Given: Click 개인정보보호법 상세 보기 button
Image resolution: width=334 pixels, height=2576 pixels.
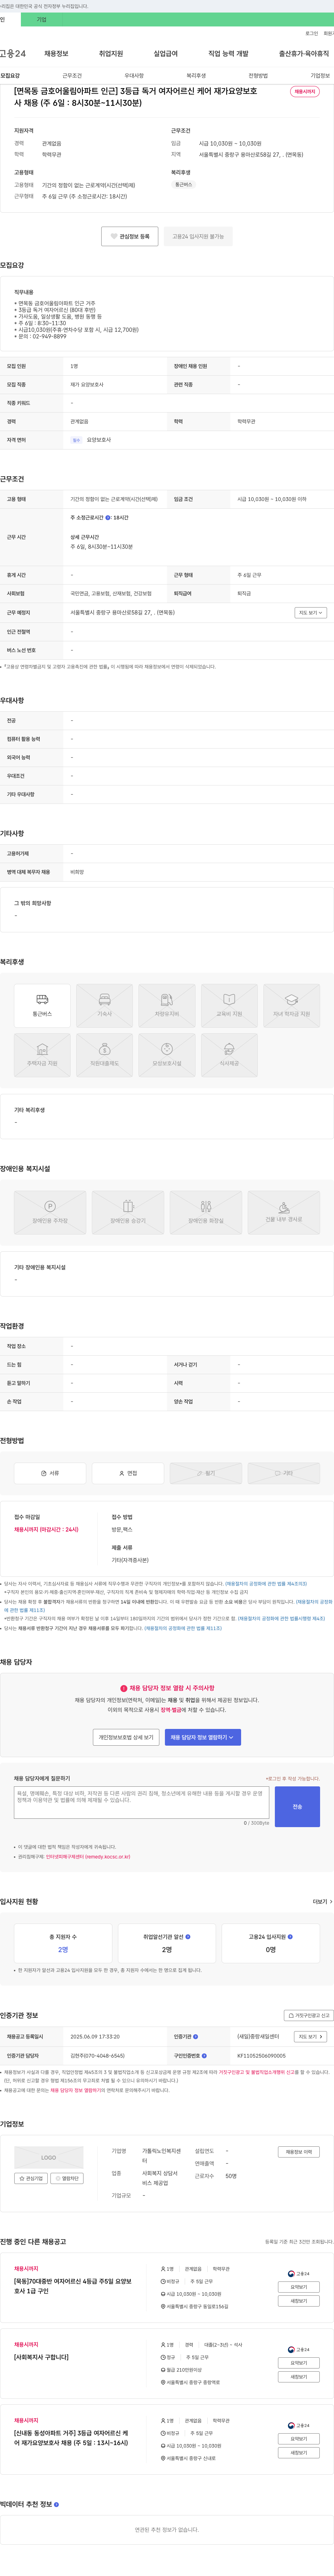Looking at the screenshot, I should [x=126, y=1737].
